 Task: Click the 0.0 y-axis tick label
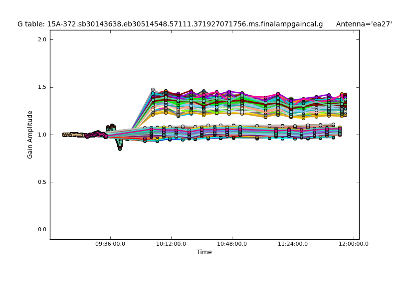pyautogui.click(x=41, y=230)
